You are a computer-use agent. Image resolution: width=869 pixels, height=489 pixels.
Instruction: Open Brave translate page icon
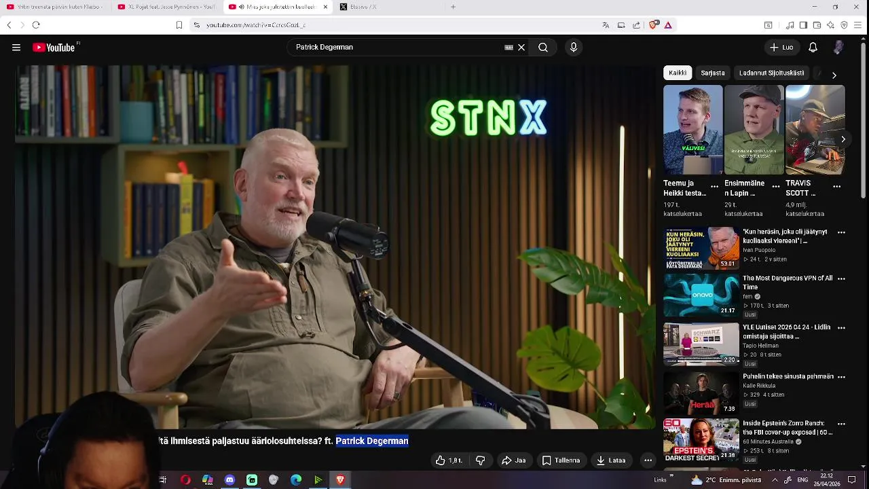[x=606, y=25]
